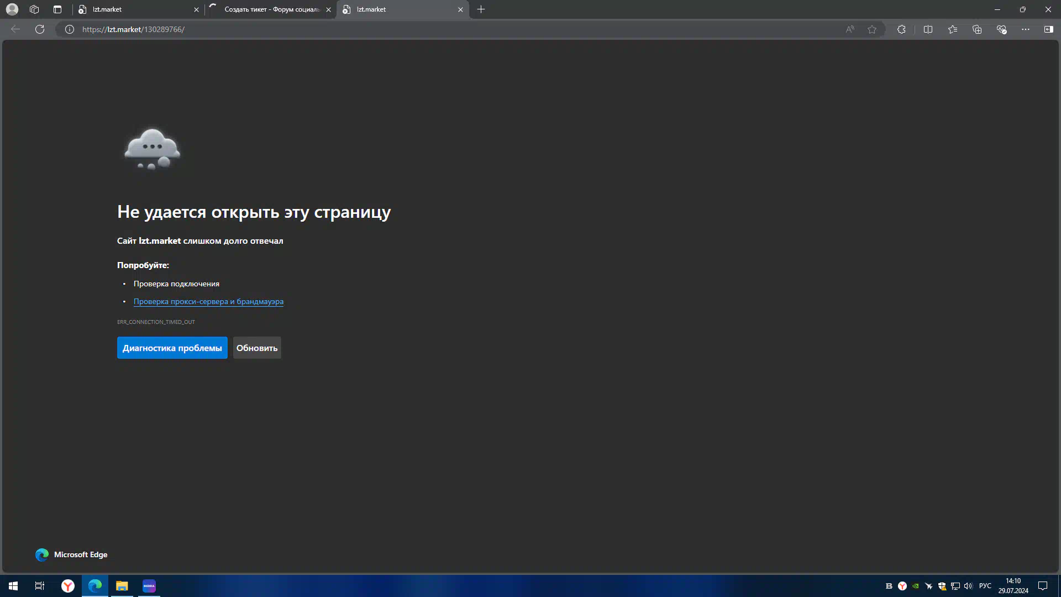Viewport: 1061px width, 597px height.
Task: Click the Read aloud icon
Action: 850,29
